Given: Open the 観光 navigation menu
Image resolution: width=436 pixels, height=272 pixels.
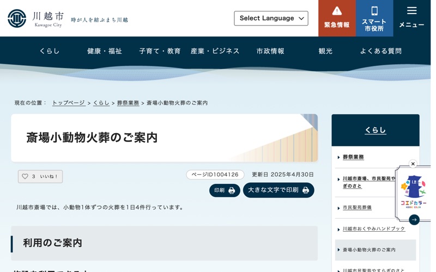Looking at the screenshot, I should pos(325,51).
